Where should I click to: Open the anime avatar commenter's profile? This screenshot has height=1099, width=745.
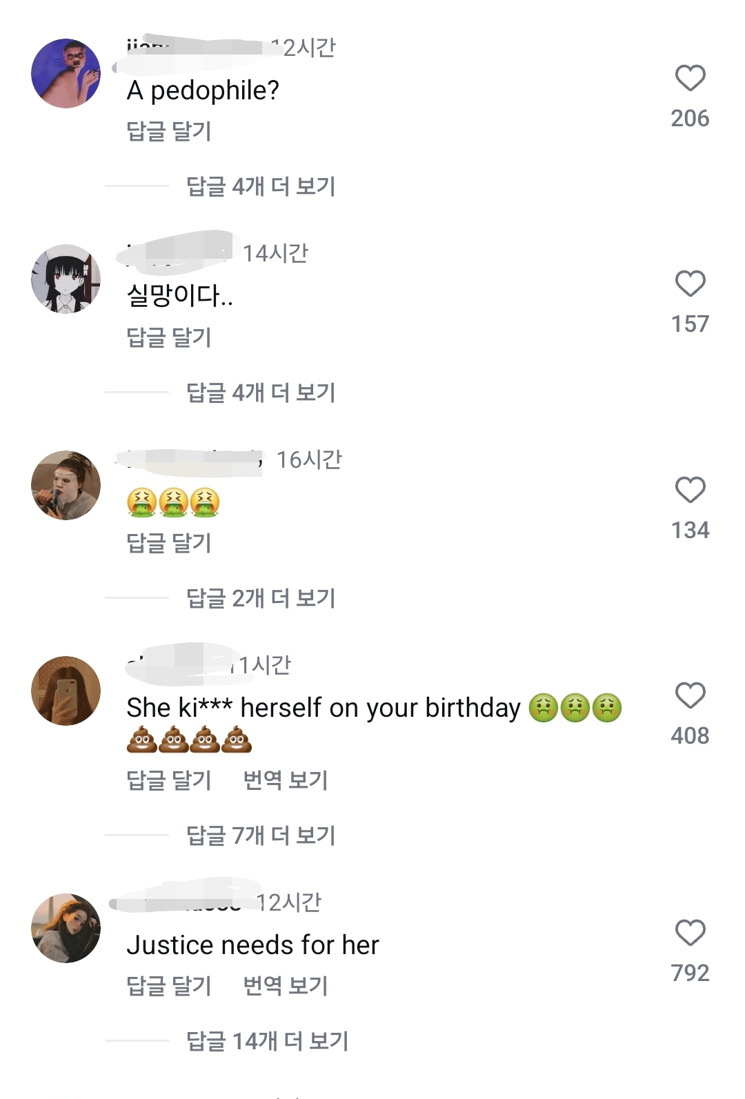(x=66, y=279)
